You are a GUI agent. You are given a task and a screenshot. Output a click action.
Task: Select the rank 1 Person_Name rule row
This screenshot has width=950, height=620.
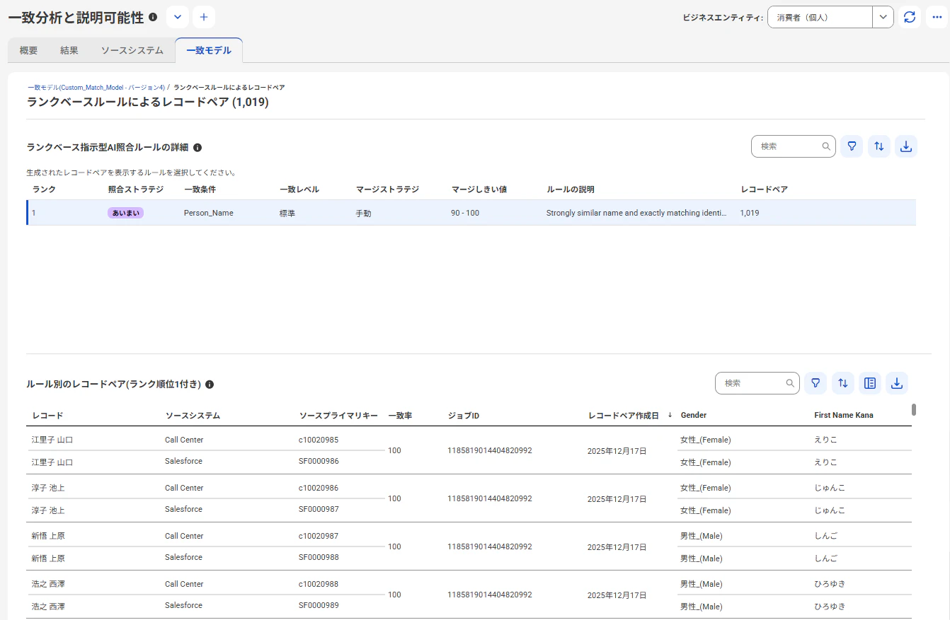(x=471, y=213)
